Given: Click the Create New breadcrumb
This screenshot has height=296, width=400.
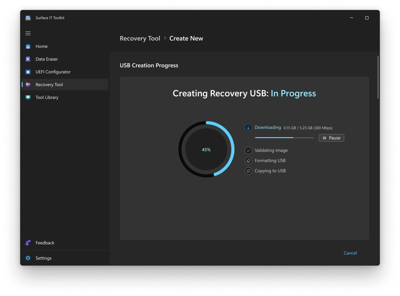Looking at the screenshot, I should click(x=186, y=38).
